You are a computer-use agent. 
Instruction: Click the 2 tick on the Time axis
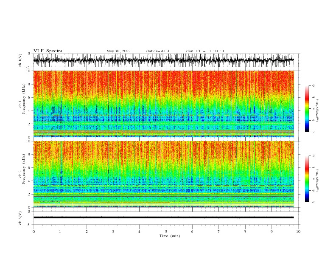click(x=87, y=232)
